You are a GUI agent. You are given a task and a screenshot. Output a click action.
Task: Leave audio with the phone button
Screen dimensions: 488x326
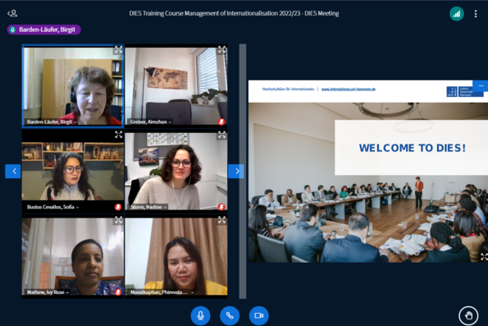click(230, 315)
